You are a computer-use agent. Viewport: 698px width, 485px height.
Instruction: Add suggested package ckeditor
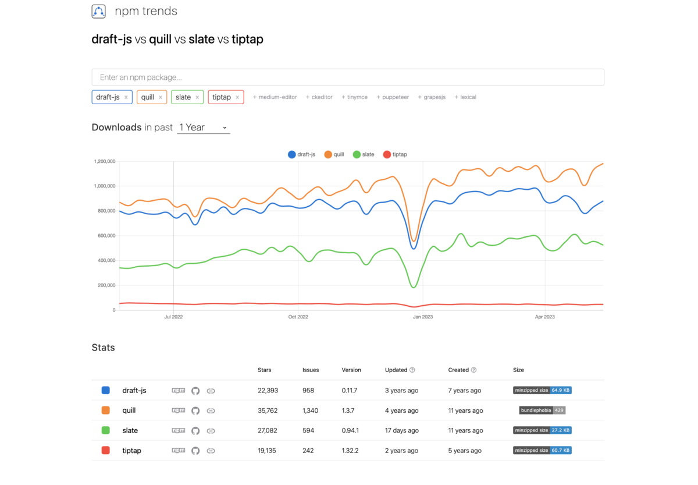[319, 97]
